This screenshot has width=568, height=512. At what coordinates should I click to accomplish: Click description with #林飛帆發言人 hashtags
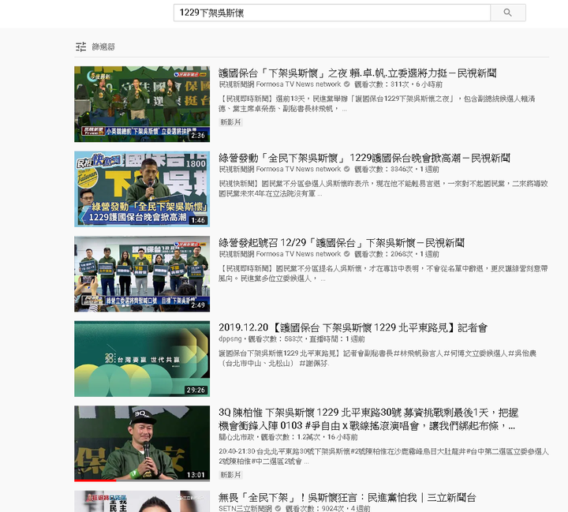point(377,358)
